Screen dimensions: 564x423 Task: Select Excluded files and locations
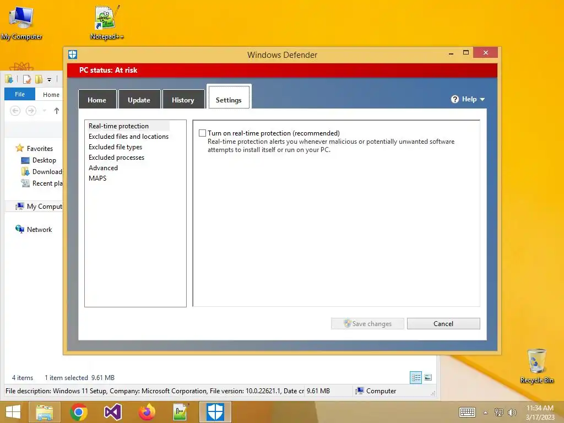[128, 137]
